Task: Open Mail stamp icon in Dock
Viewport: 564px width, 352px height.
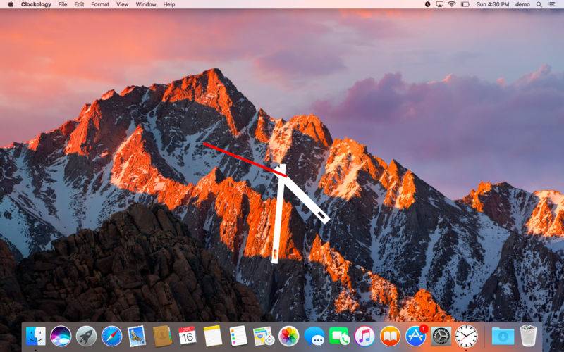Action: click(137, 337)
